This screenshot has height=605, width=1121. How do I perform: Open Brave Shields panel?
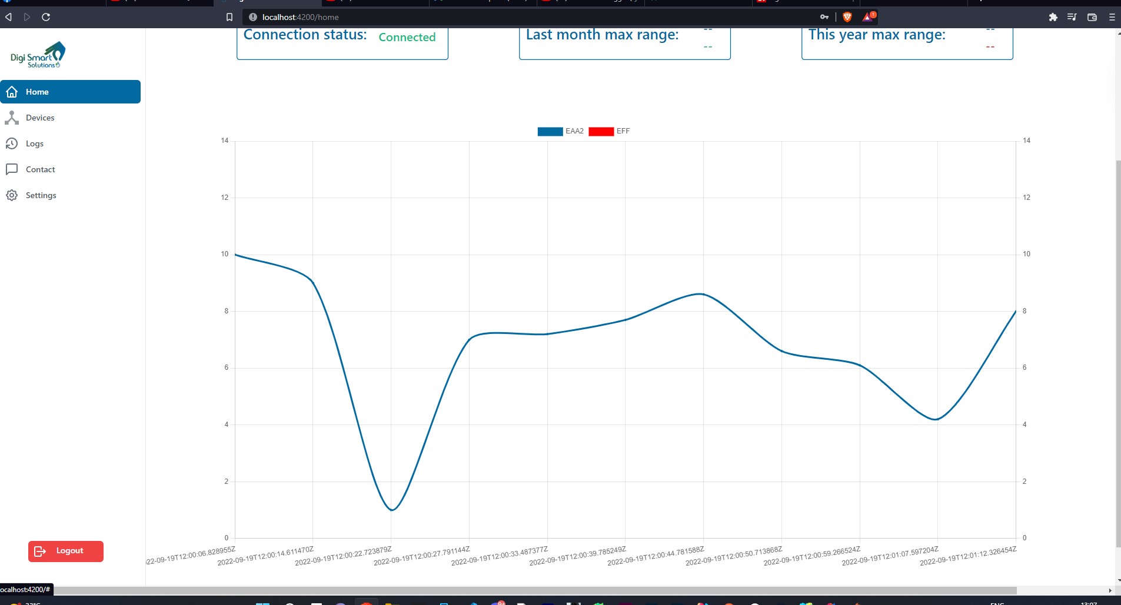pyautogui.click(x=847, y=16)
